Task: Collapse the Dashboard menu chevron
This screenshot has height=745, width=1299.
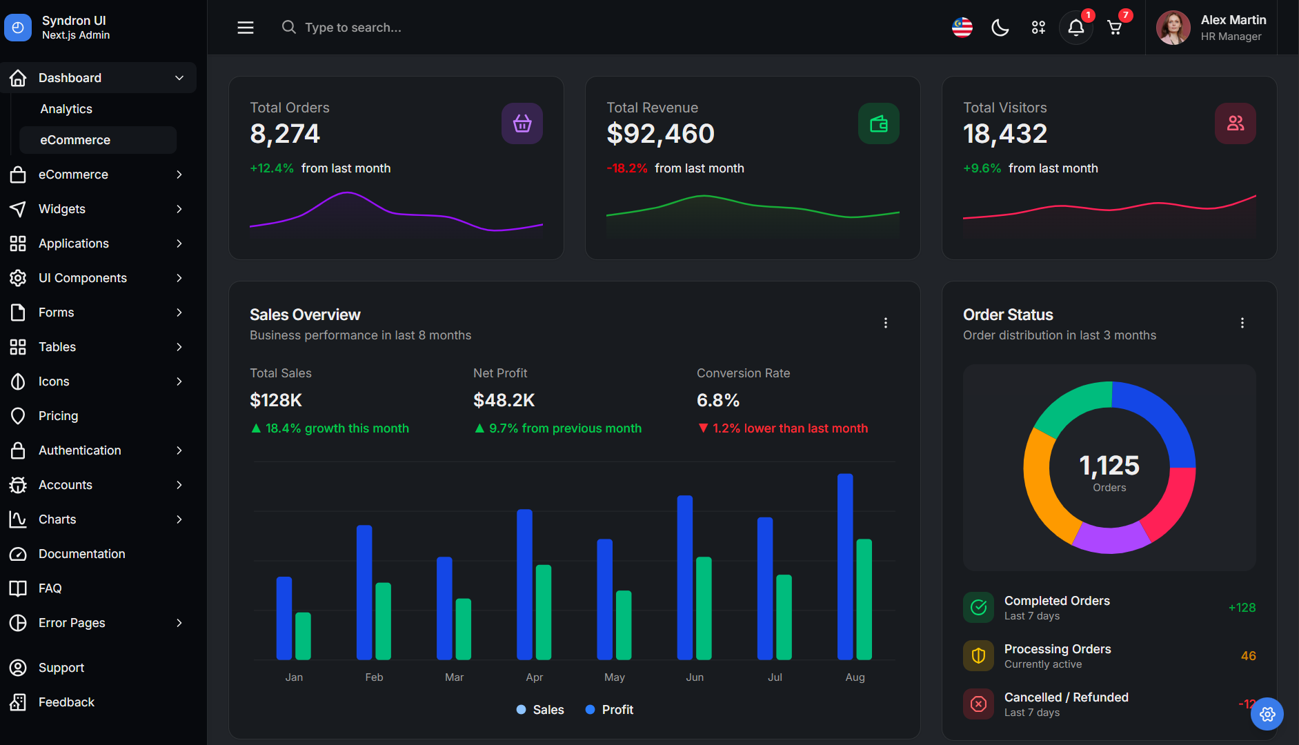Action: point(179,78)
